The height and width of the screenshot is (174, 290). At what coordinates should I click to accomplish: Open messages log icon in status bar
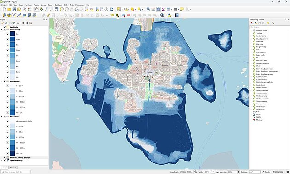coord(288,172)
